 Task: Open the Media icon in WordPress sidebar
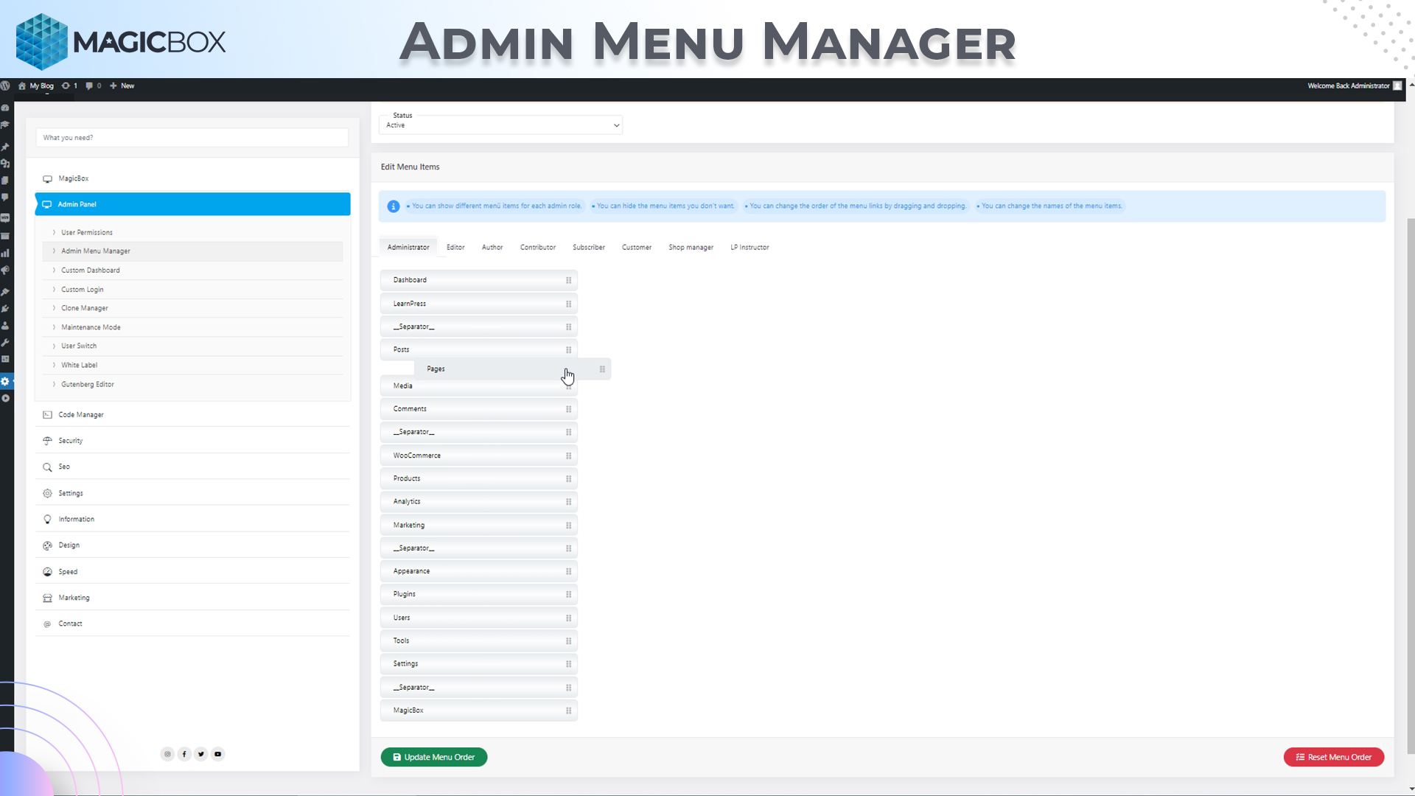tap(5, 164)
